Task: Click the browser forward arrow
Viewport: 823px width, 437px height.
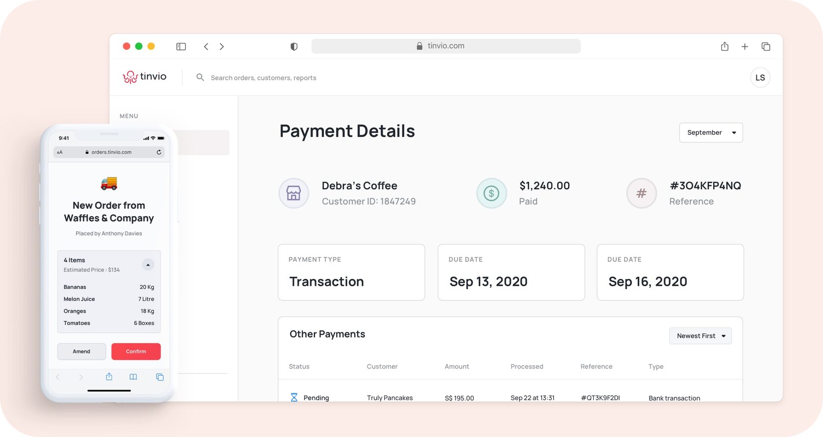Action: [222, 46]
